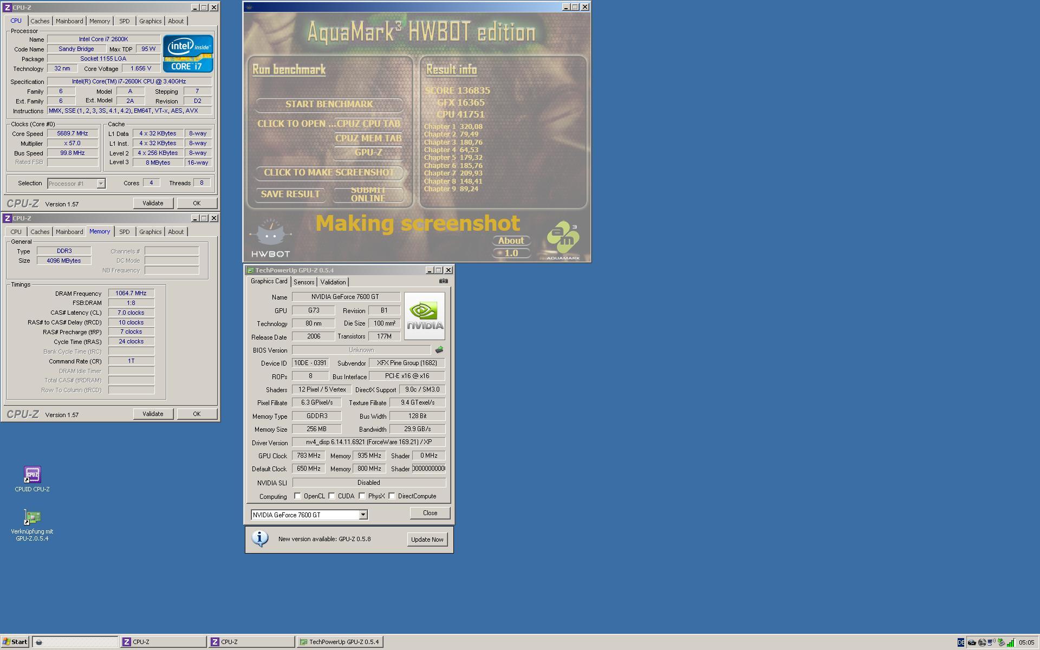Click OK in top CPU-Z window
Image resolution: width=1040 pixels, height=650 pixels.
(x=197, y=203)
